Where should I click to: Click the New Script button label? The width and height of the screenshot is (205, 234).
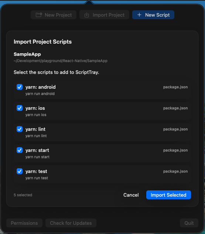point(157,15)
